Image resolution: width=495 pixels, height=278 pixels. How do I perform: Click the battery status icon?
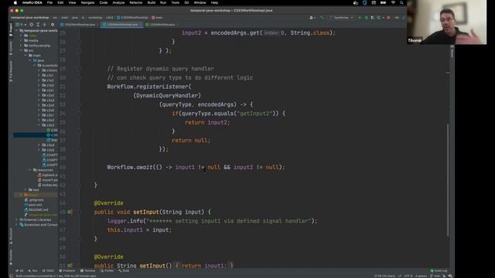[x=383, y=2]
